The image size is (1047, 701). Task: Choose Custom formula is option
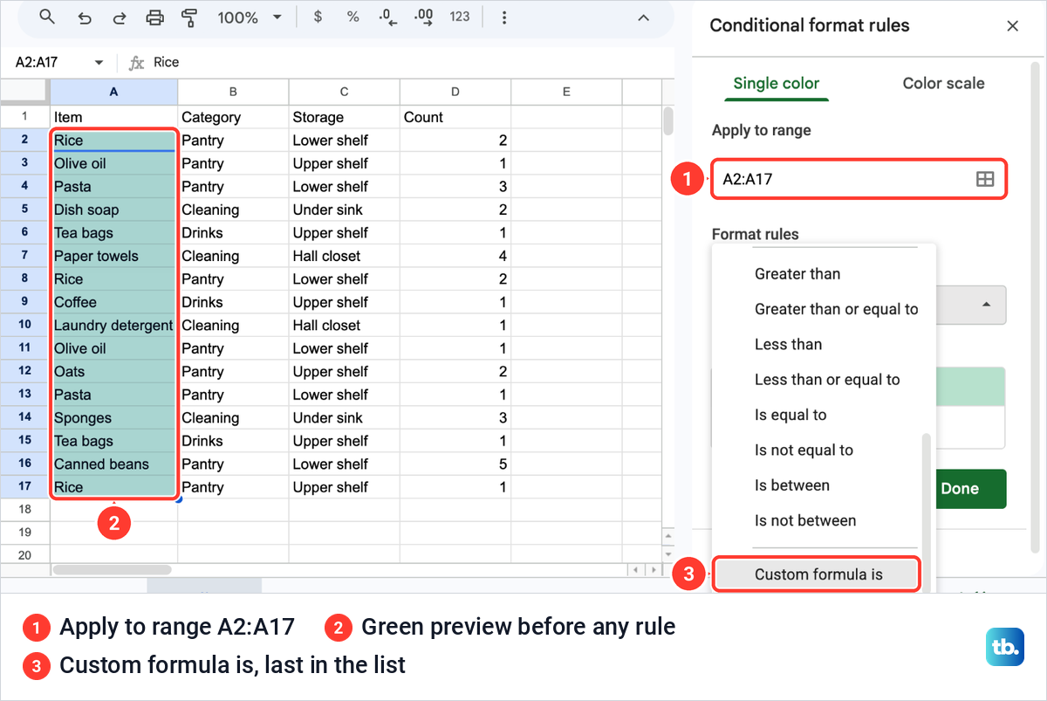(817, 574)
